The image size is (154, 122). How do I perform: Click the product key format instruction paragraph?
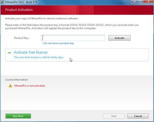tap(72, 27)
